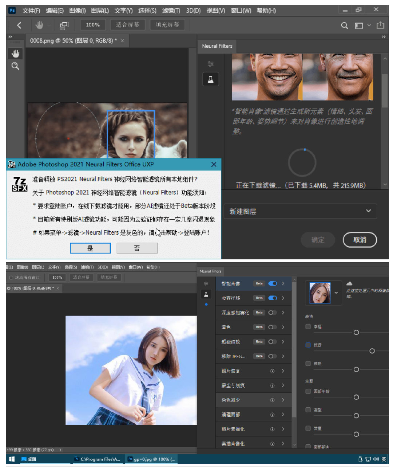The width and height of the screenshot is (393, 467).
Task: Click the 否 button in the dialog
Action: click(x=137, y=248)
